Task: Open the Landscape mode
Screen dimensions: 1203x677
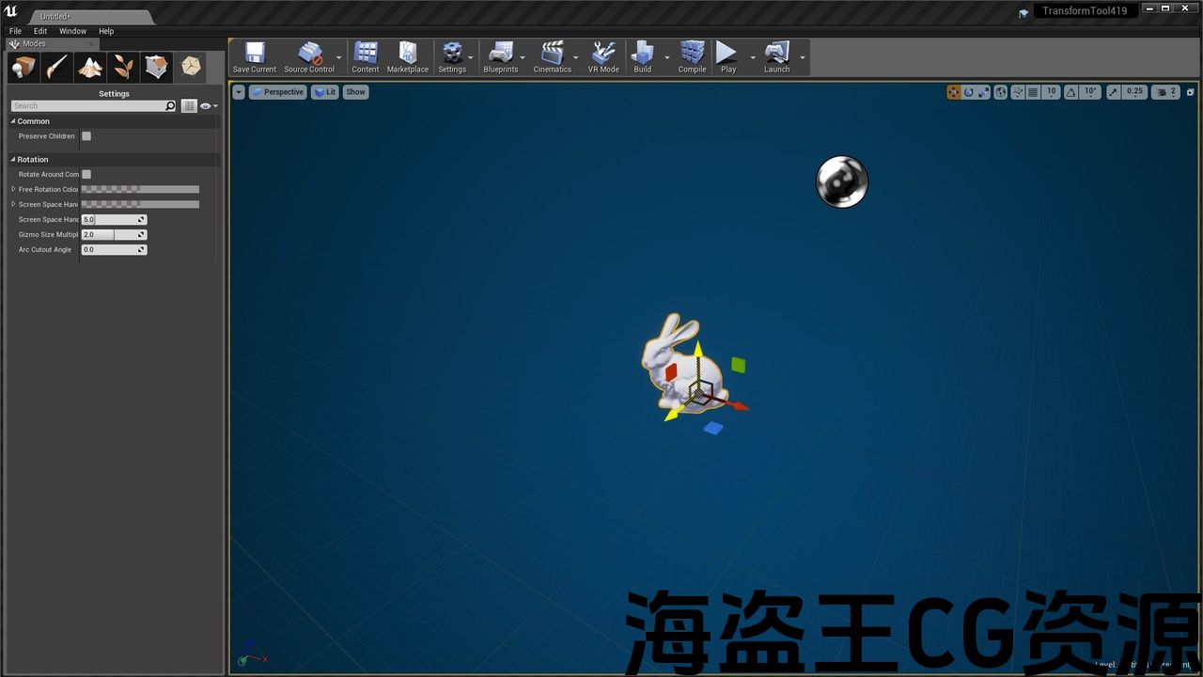Action: tap(90, 67)
